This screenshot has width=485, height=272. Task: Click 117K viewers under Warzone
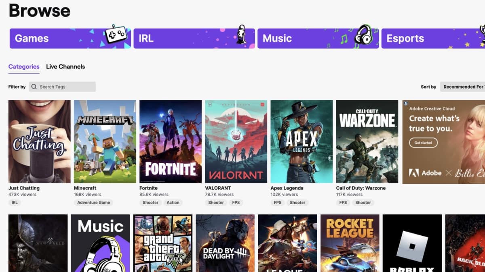(349, 195)
